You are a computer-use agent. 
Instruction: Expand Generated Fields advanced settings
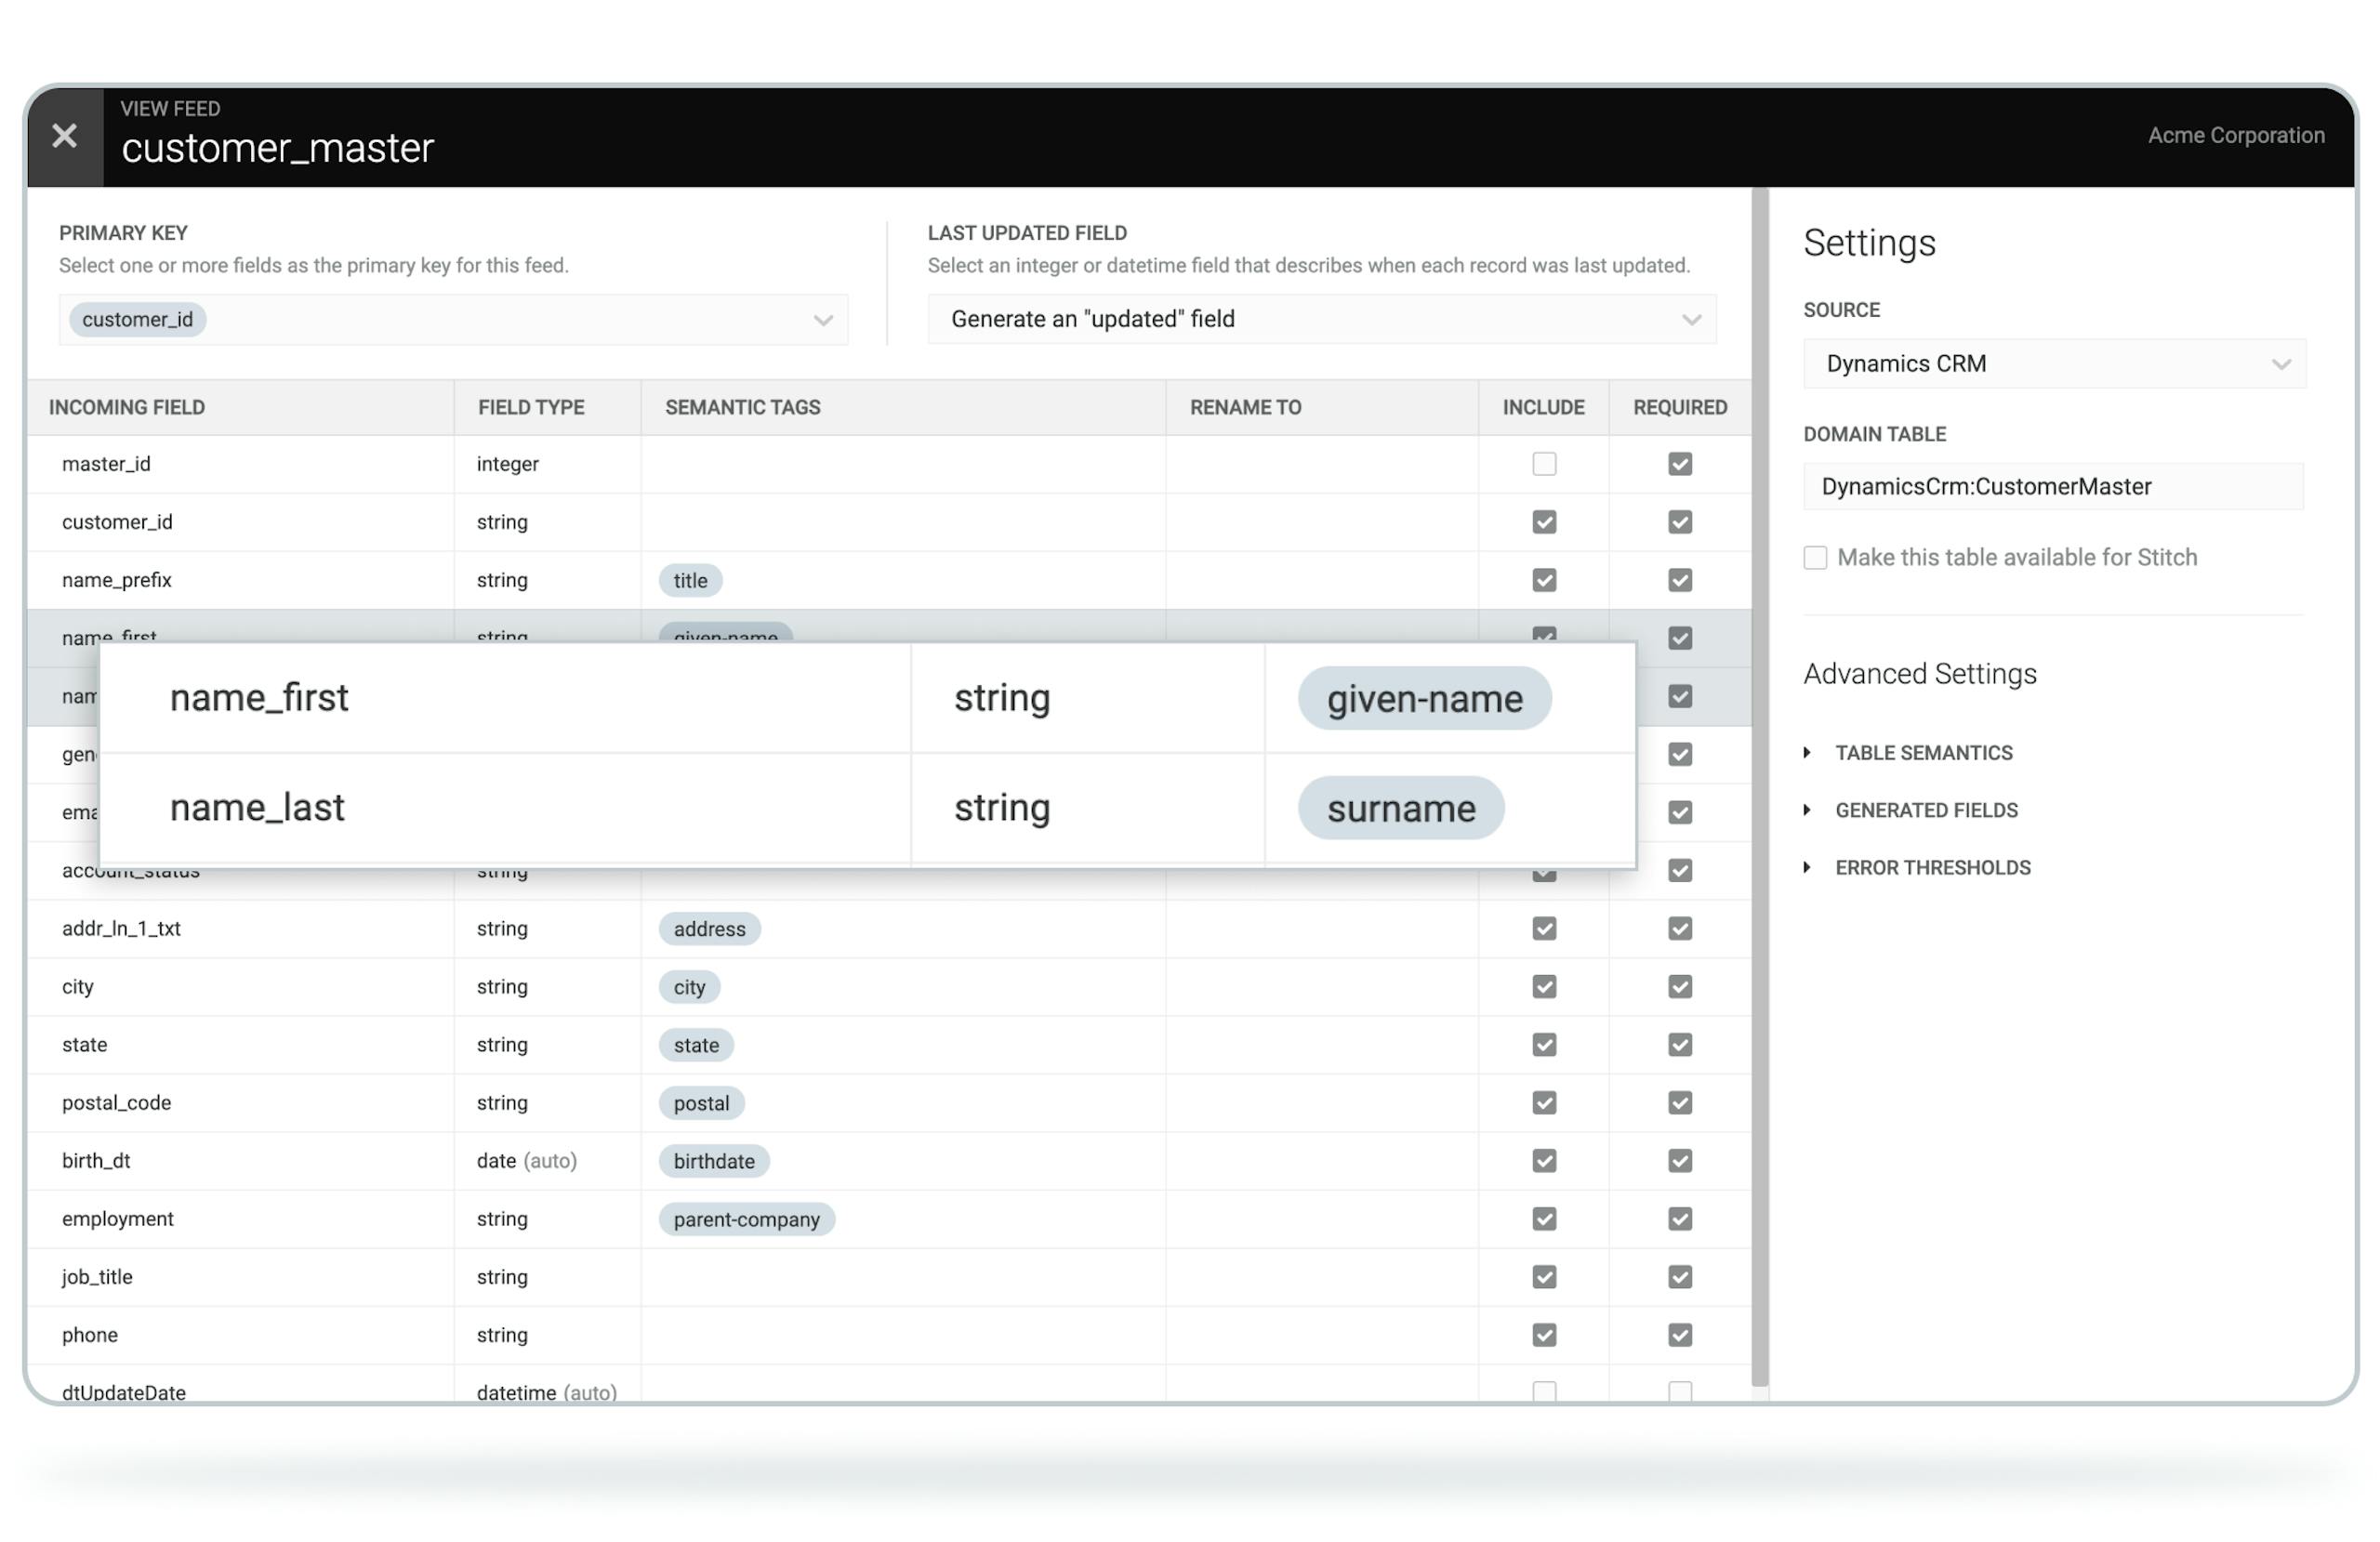(x=1925, y=811)
